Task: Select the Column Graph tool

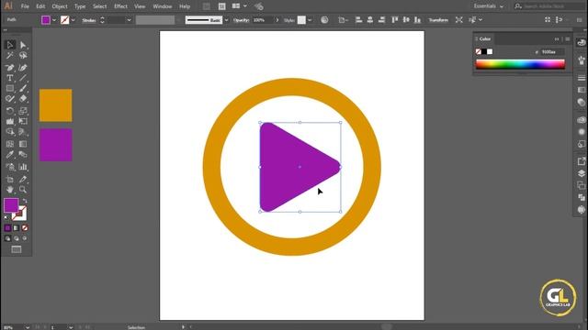Action: [23, 167]
